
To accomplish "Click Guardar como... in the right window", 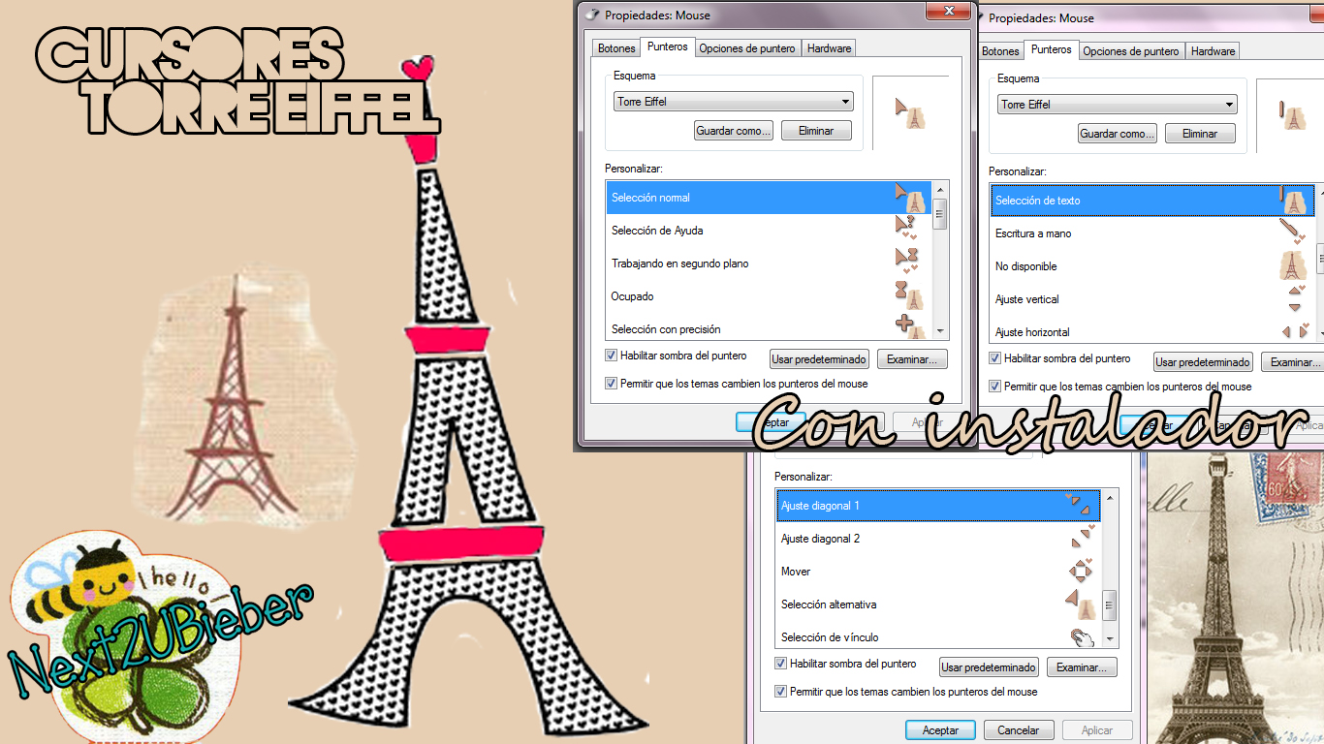I will tap(1118, 134).
